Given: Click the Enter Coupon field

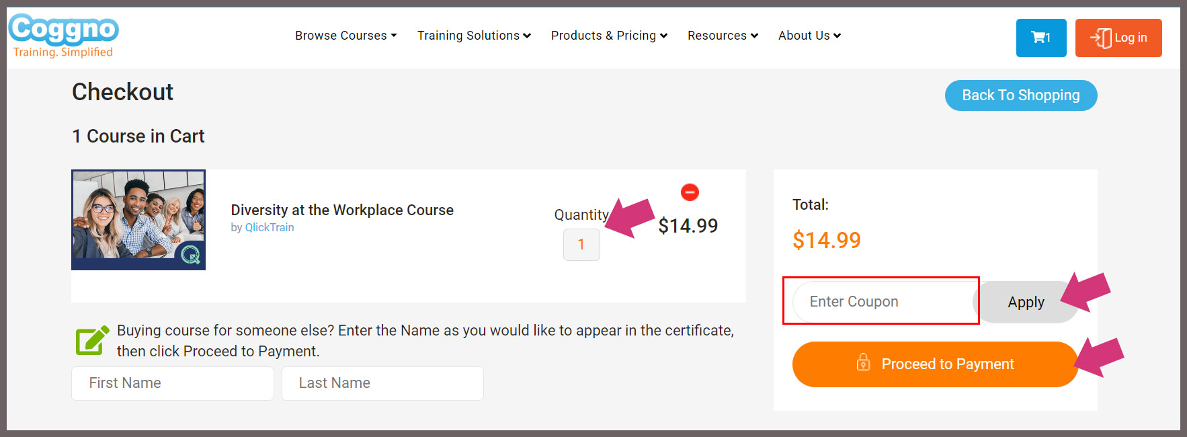Looking at the screenshot, I should point(883,302).
